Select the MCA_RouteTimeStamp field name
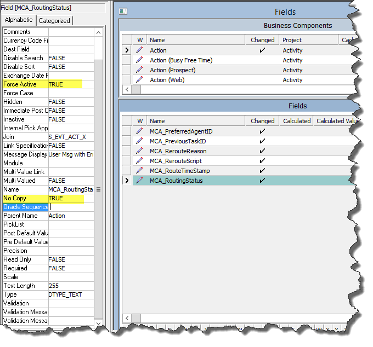The height and width of the screenshot is (347, 373). click(x=179, y=171)
